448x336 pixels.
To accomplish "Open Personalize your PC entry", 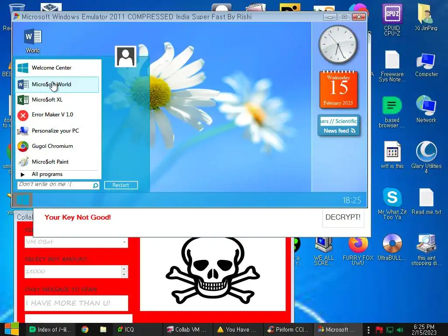I will coord(58,131).
